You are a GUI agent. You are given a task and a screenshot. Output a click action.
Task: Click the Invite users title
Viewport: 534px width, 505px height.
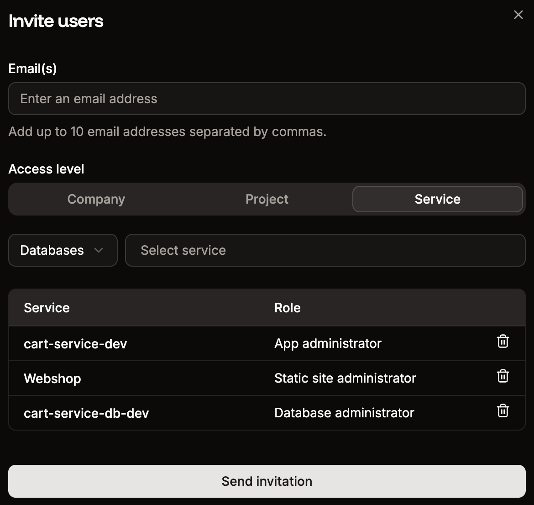56,21
